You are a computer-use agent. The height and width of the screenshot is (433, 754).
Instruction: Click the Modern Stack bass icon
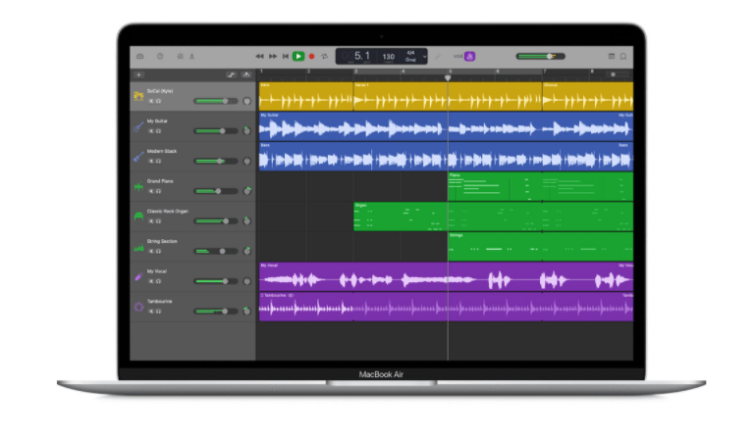point(138,157)
